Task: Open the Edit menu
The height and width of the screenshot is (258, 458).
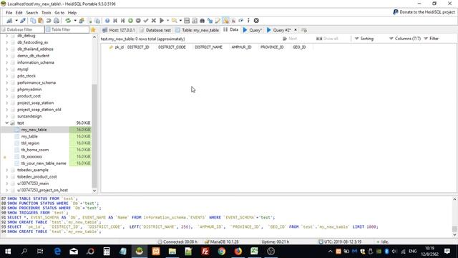Action: 19,13
